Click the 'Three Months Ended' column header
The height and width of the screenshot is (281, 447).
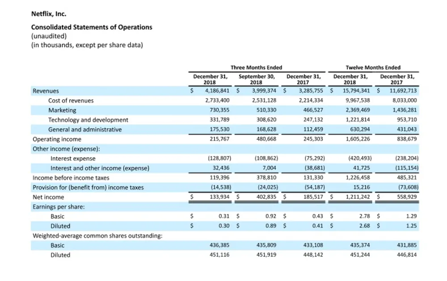click(x=256, y=67)
